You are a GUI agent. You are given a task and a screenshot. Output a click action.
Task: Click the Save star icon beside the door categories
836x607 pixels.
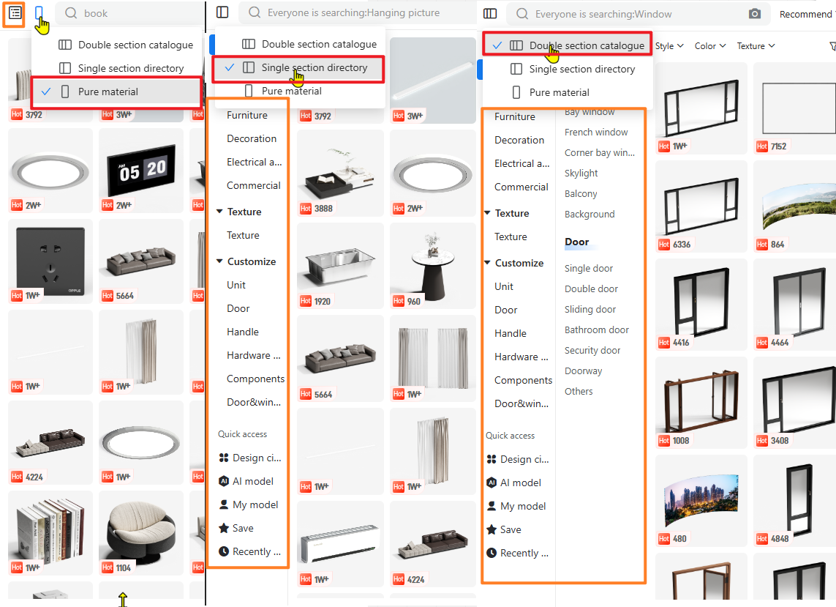[x=492, y=529]
